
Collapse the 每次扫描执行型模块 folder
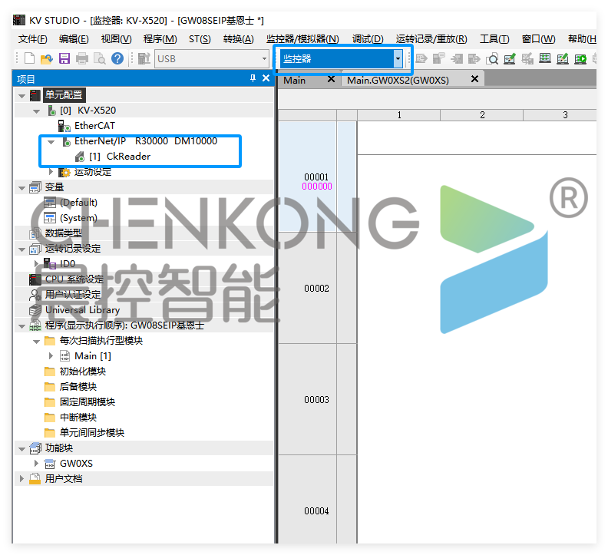point(36,342)
